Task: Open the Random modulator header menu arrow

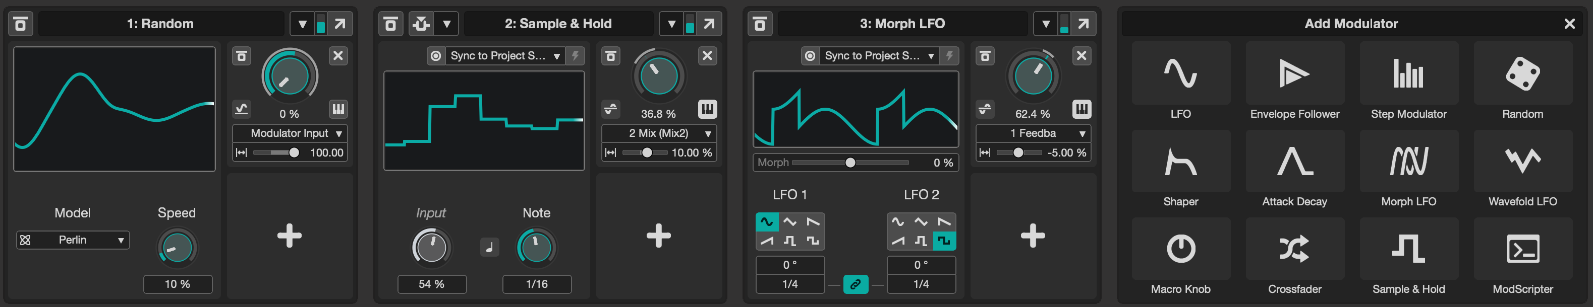Action: coord(302,24)
